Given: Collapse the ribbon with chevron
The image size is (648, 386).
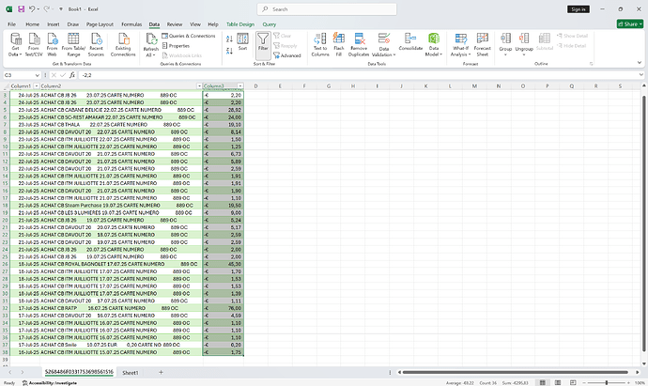Looking at the screenshot, I should [x=640, y=63].
